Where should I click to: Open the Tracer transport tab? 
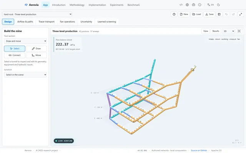pyautogui.click(x=47, y=22)
